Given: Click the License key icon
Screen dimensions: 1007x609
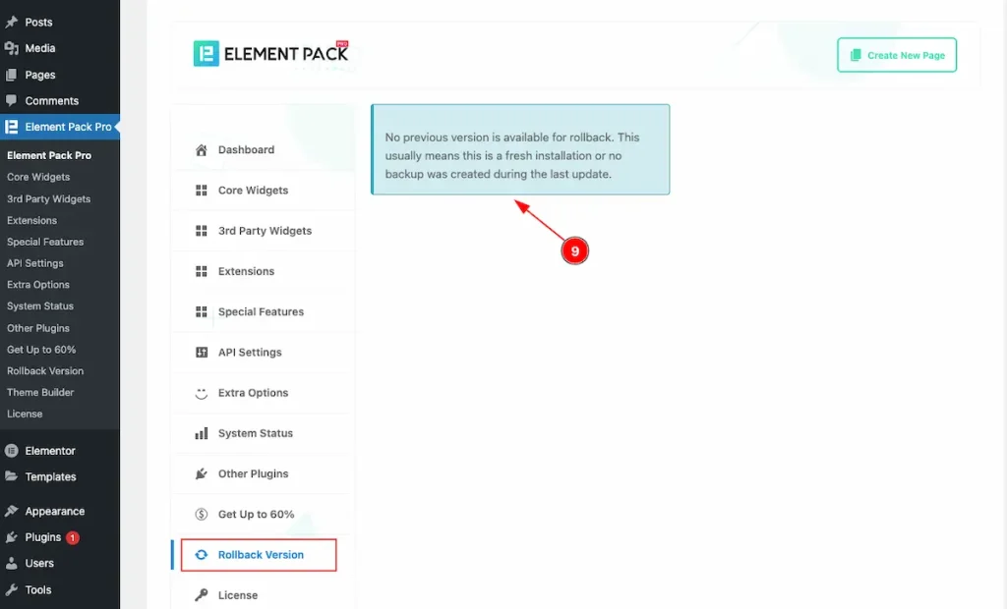Looking at the screenshot, I should pyautogui.click(x=202, y=595).
